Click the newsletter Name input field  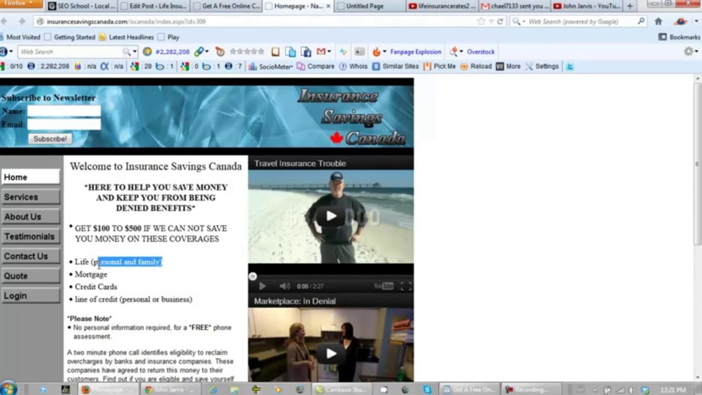(64, 111)
